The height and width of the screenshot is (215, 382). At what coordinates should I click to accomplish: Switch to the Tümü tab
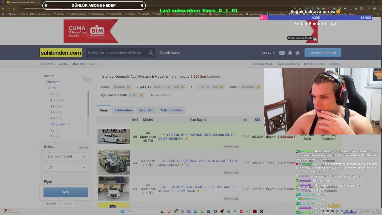(x=104, y=110)
